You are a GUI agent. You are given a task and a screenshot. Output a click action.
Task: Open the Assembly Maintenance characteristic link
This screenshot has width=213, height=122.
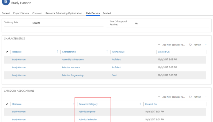click(x=73, y=60)
